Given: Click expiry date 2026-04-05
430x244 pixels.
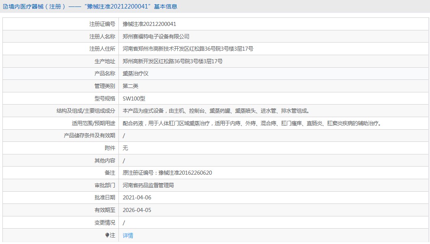Looking at the screenshot, I should pos(137,210).
